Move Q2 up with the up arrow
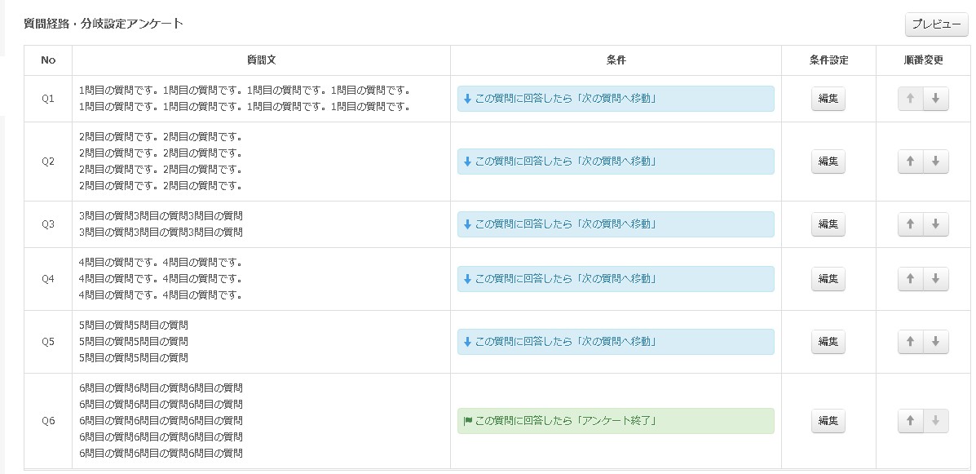Screen dimensions: 976x474 910,162
